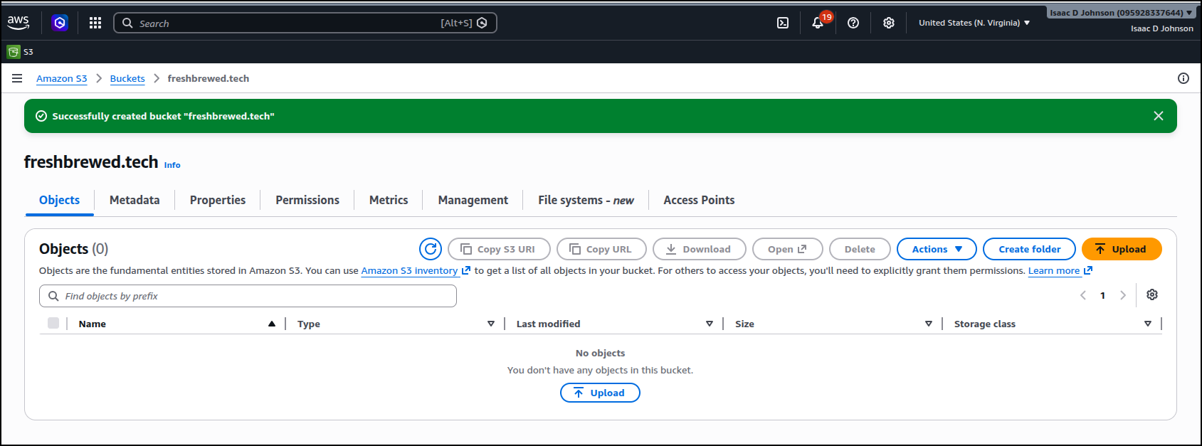
Task: Open the help question mark icon
Action: [853, 23]
